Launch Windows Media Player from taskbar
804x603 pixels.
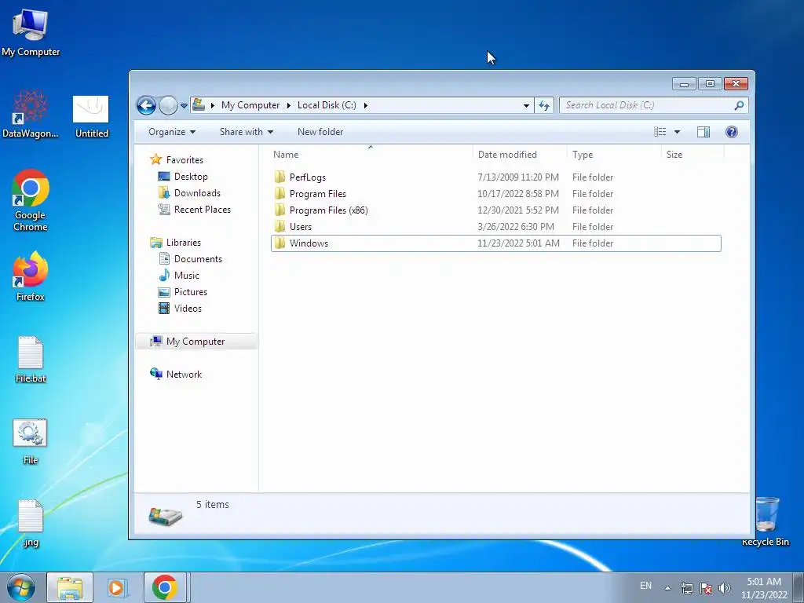point(116,587)
